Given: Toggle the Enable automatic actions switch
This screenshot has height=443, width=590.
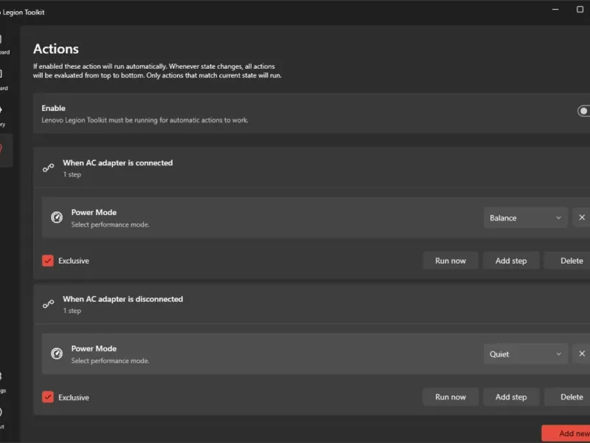Looking at the screenshot, I should tap(583, 111).
